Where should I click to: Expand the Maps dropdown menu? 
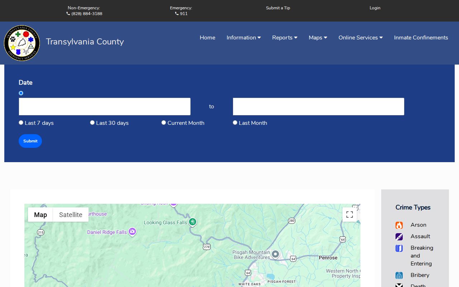click(318, 38)
